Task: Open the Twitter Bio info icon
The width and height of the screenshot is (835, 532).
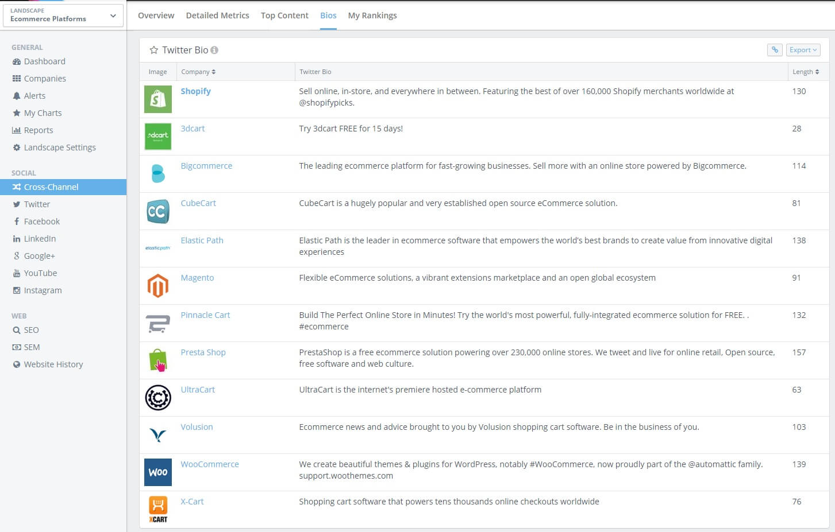Action: (x=214, y=50)
